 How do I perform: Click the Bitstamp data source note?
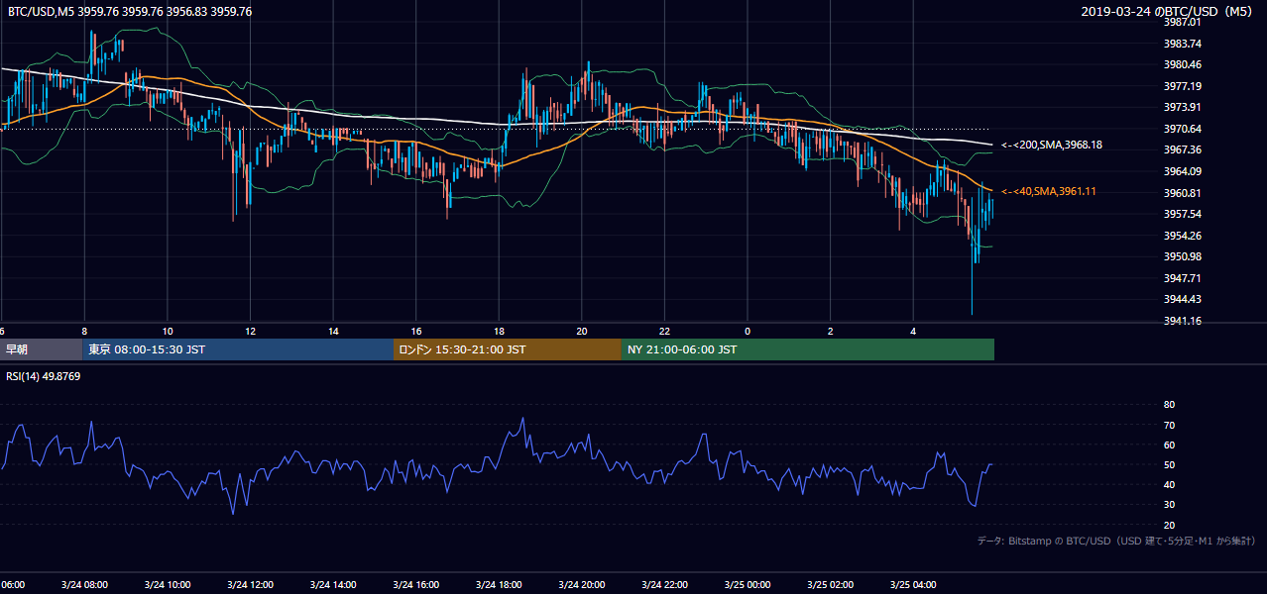tap(1116, 541)
